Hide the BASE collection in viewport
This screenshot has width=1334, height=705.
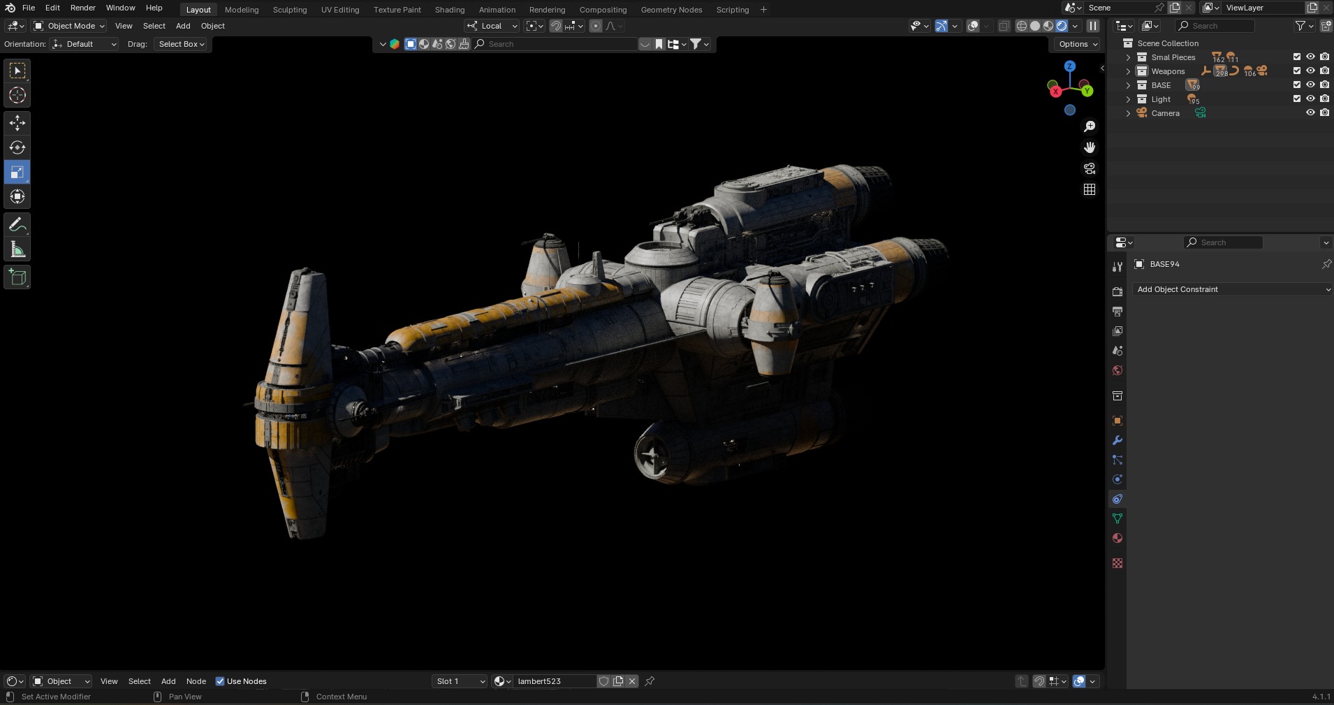(1311, 85)
